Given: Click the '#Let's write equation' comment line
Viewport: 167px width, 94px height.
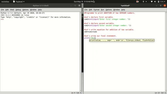Looking at the screenshot, I should pyautogui.click(x=109, y=30).
